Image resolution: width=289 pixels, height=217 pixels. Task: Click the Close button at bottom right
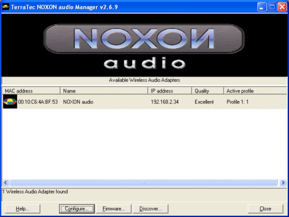(266, 209)
